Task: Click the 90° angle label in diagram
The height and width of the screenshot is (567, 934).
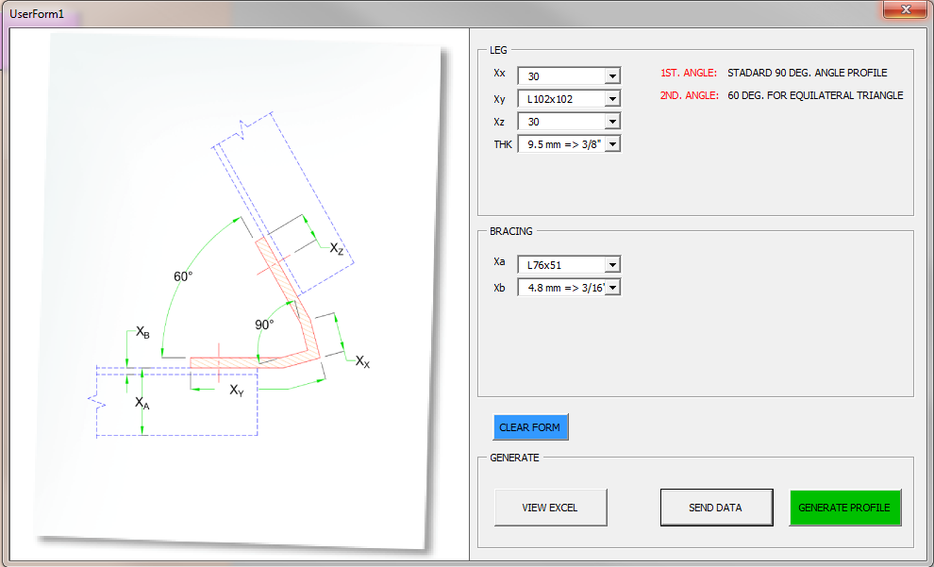Action: pyautogui.click(x=264, y=325)
